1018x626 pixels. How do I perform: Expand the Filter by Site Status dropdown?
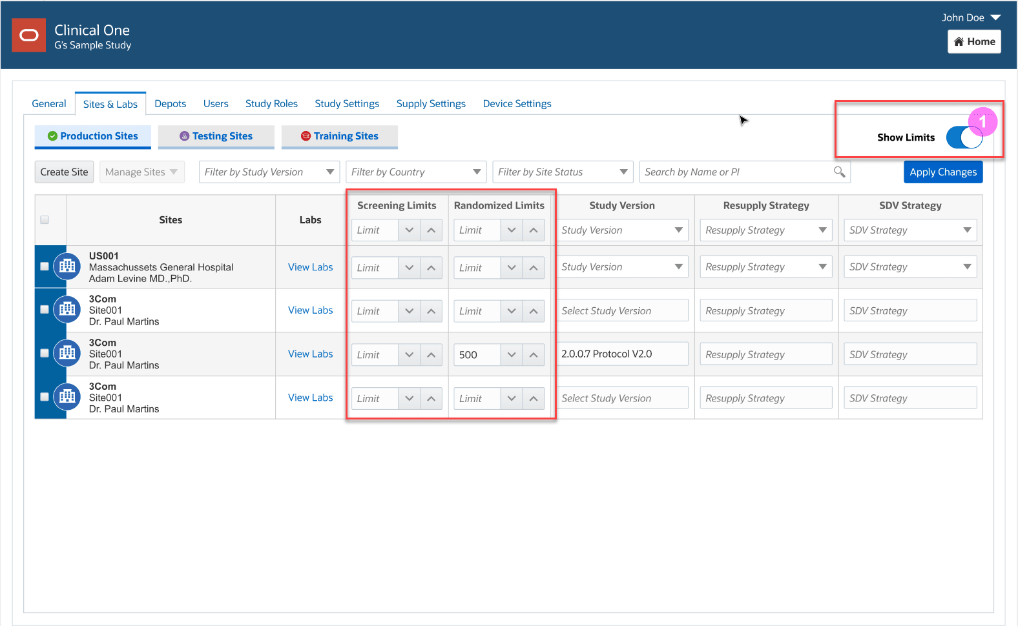pyautogui.click(x=562, y=172)
